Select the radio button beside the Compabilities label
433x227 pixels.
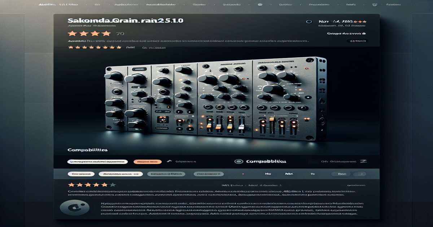tap(237, 162)
